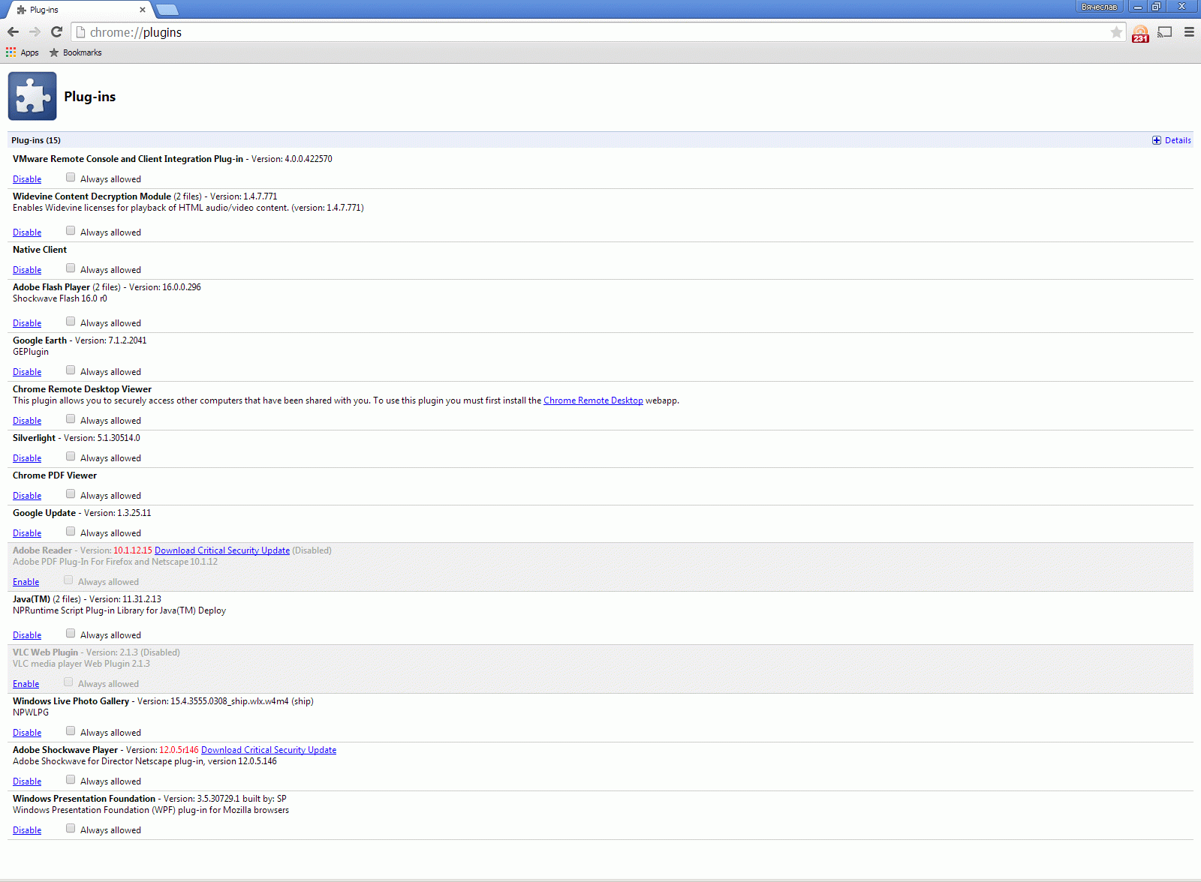This screenshot has width=1201, height=882.
Task: Check Always allowed for Java(TM)
Action: tap(71, 634)
